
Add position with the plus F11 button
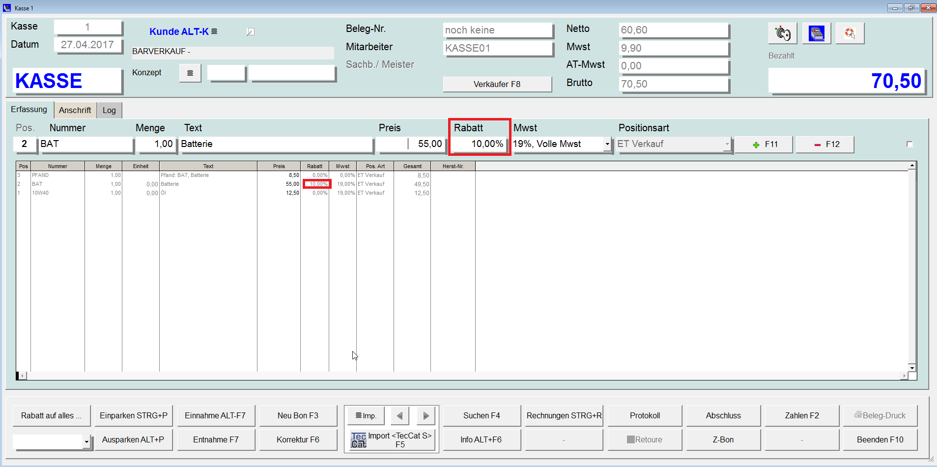(764, 145)
